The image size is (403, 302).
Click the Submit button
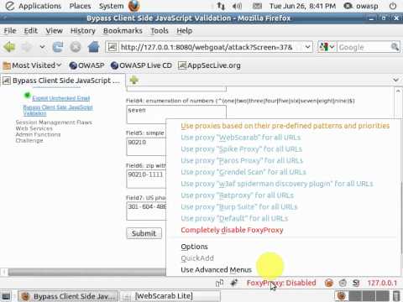coord(144,233)
